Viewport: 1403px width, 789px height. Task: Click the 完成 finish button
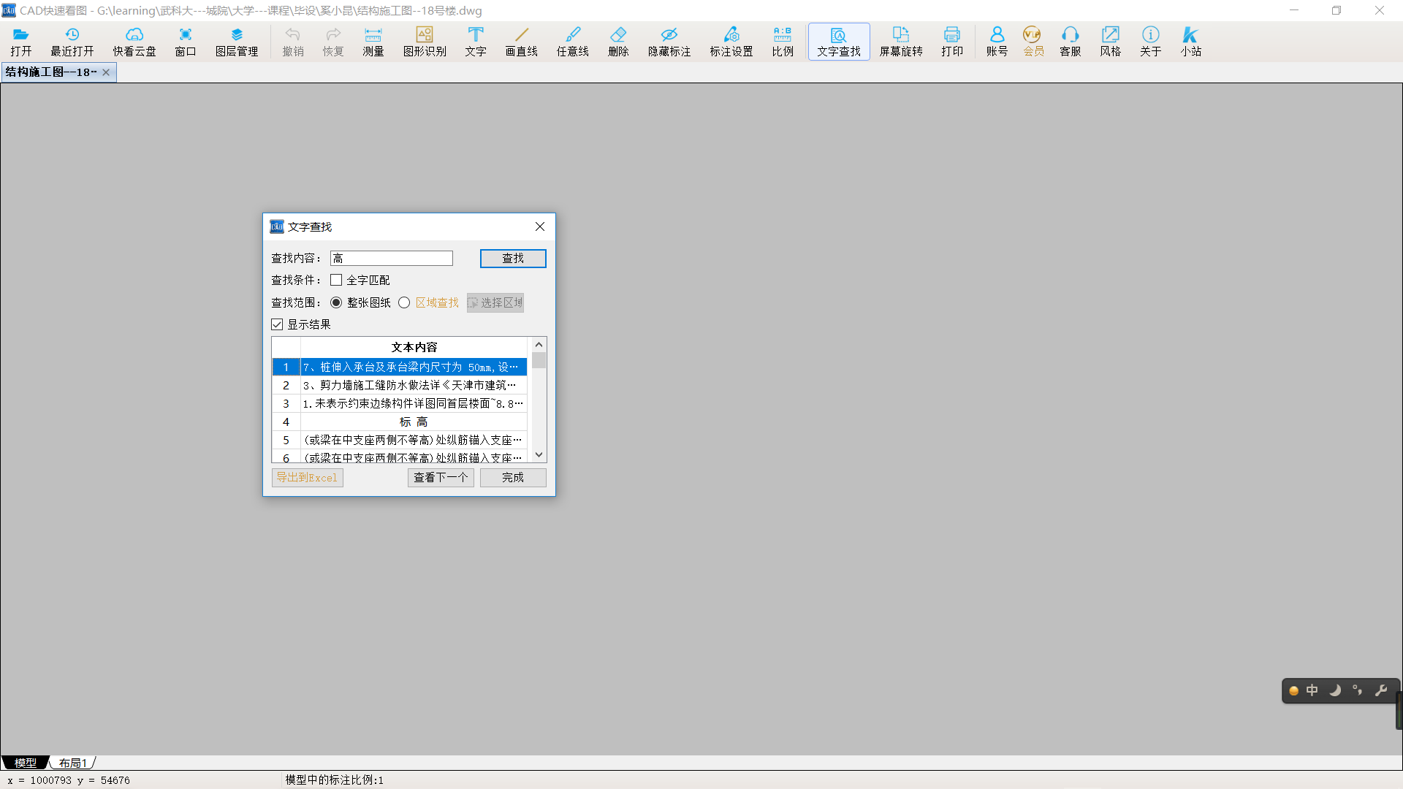[x=513, y=478]
